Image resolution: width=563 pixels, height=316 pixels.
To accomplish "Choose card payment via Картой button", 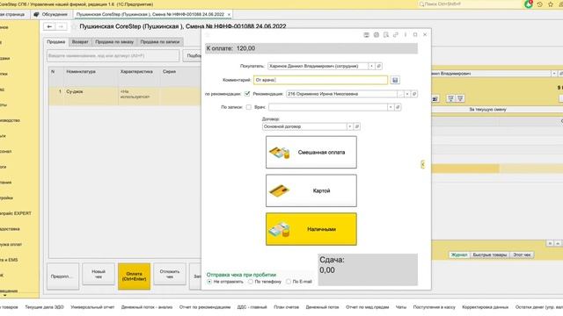I will 311,190.
